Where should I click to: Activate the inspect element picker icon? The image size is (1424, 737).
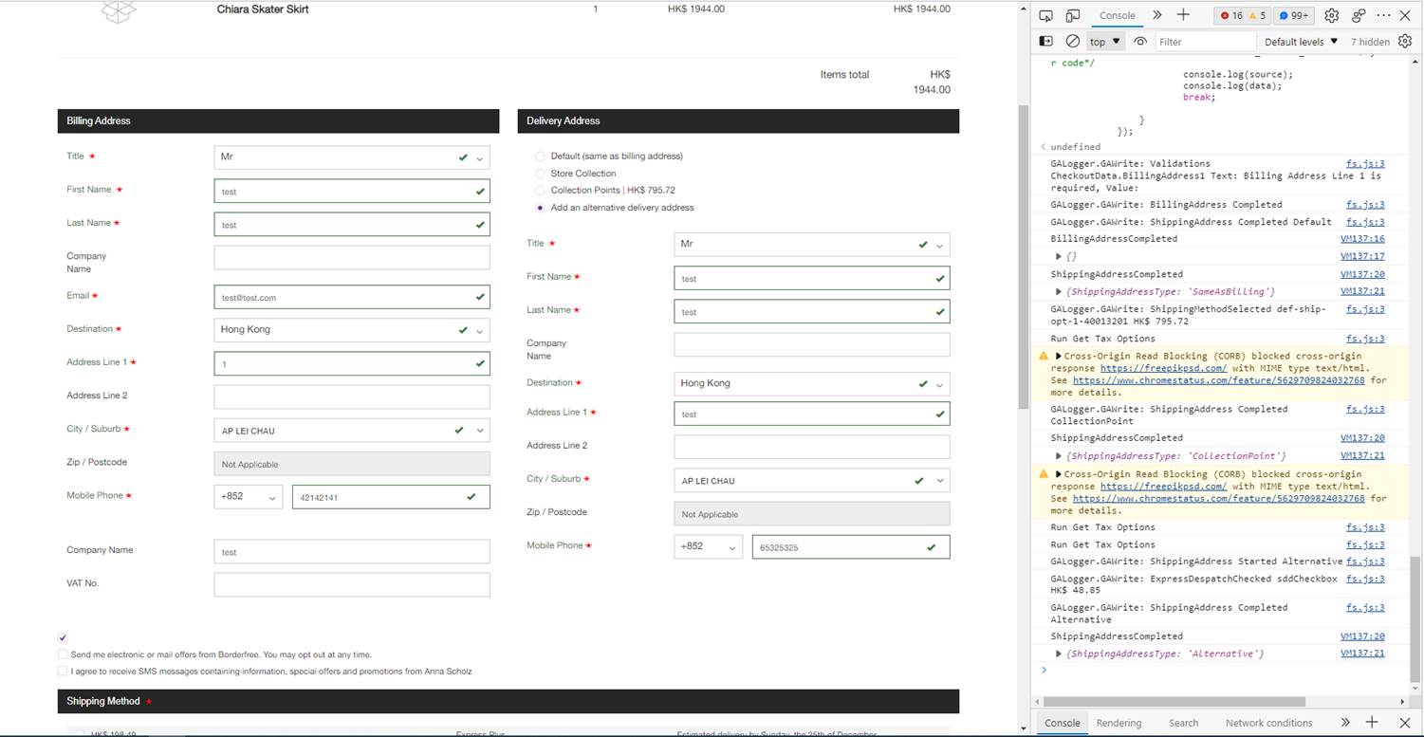coord(1045,15)
